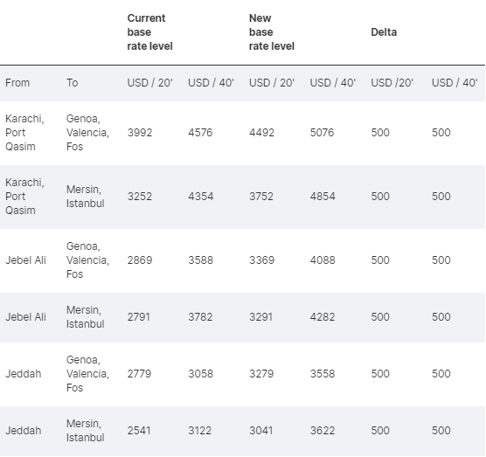Click the 2869 Jebel Ali rate
The image size is (486, 457).
[140, 260]
